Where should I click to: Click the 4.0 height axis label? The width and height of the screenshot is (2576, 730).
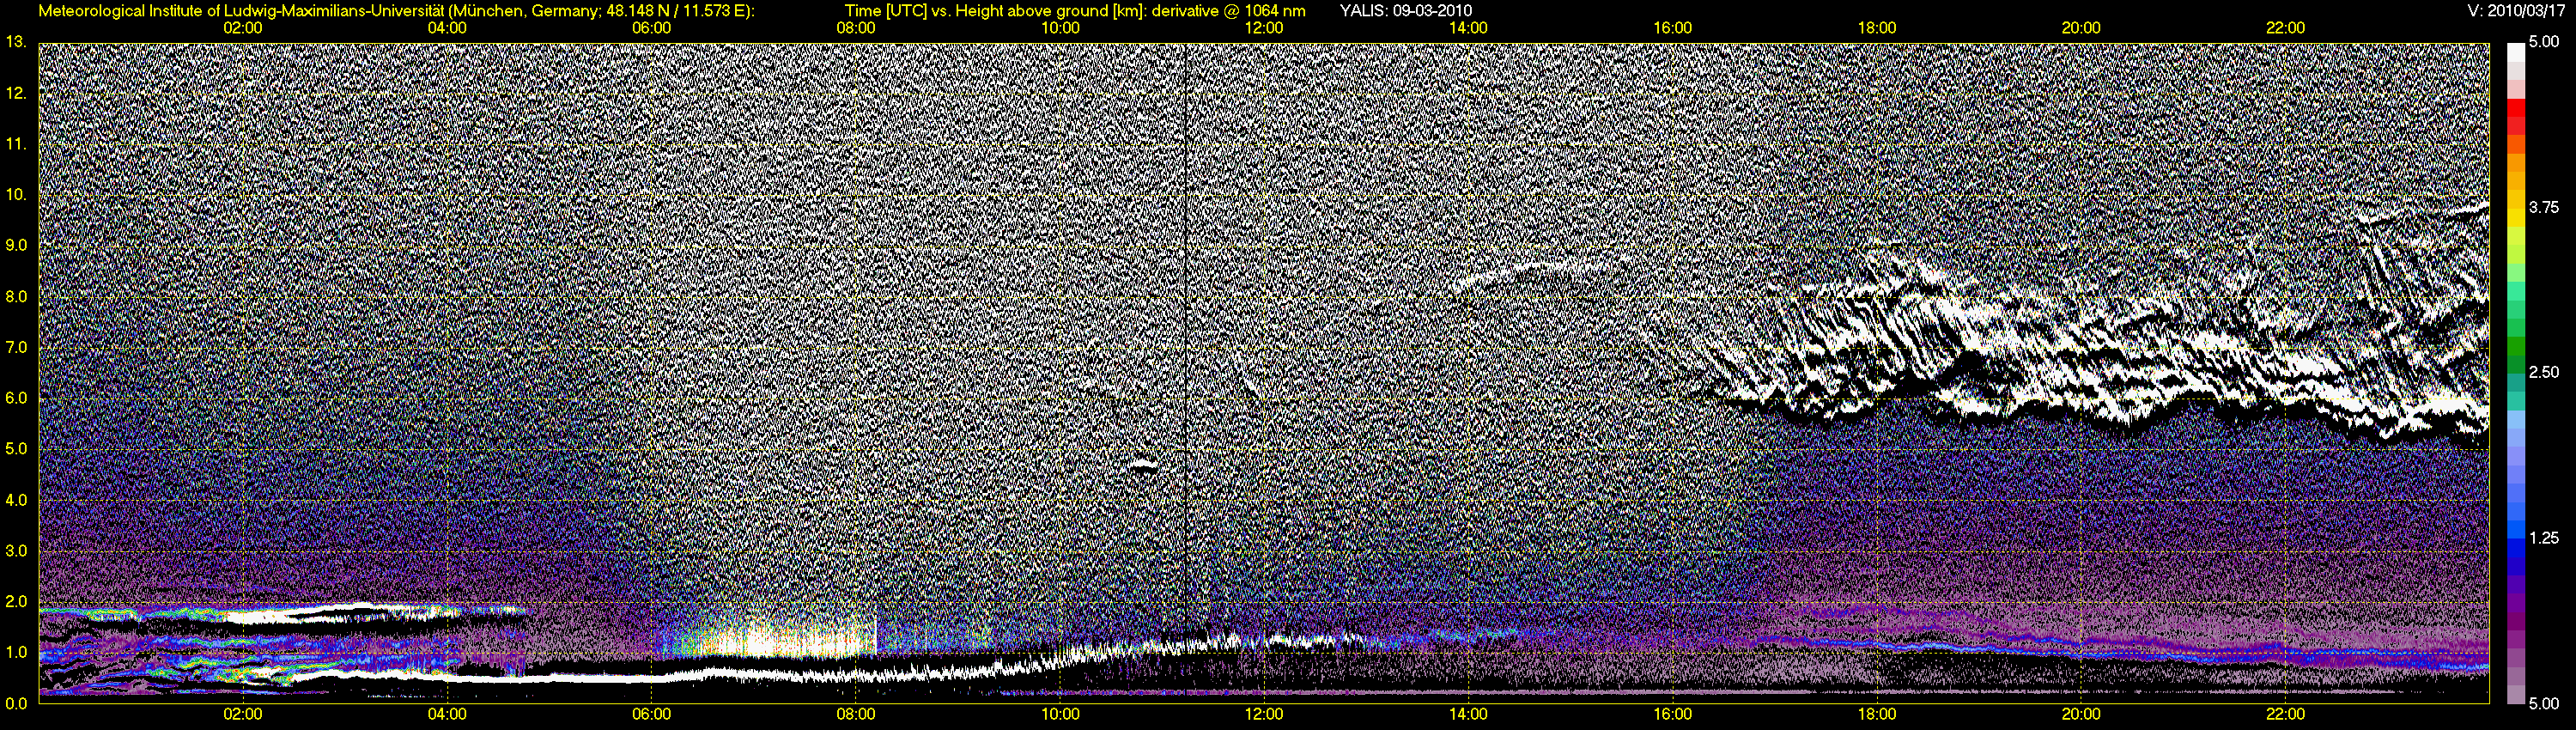tap(16, 500)
